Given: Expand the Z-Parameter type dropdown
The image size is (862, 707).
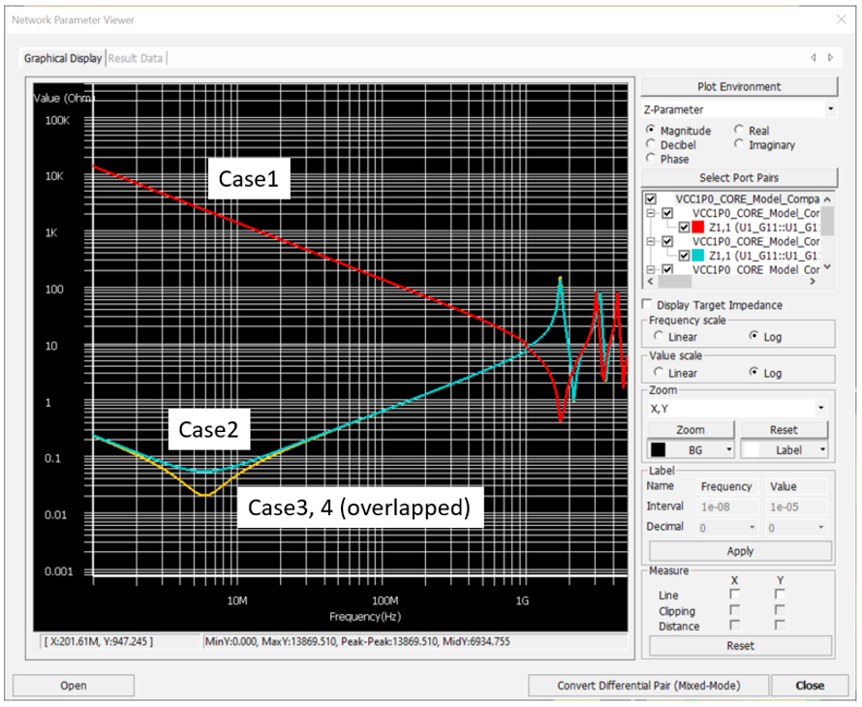Looking at the screenshot, I should click(829, 110).
